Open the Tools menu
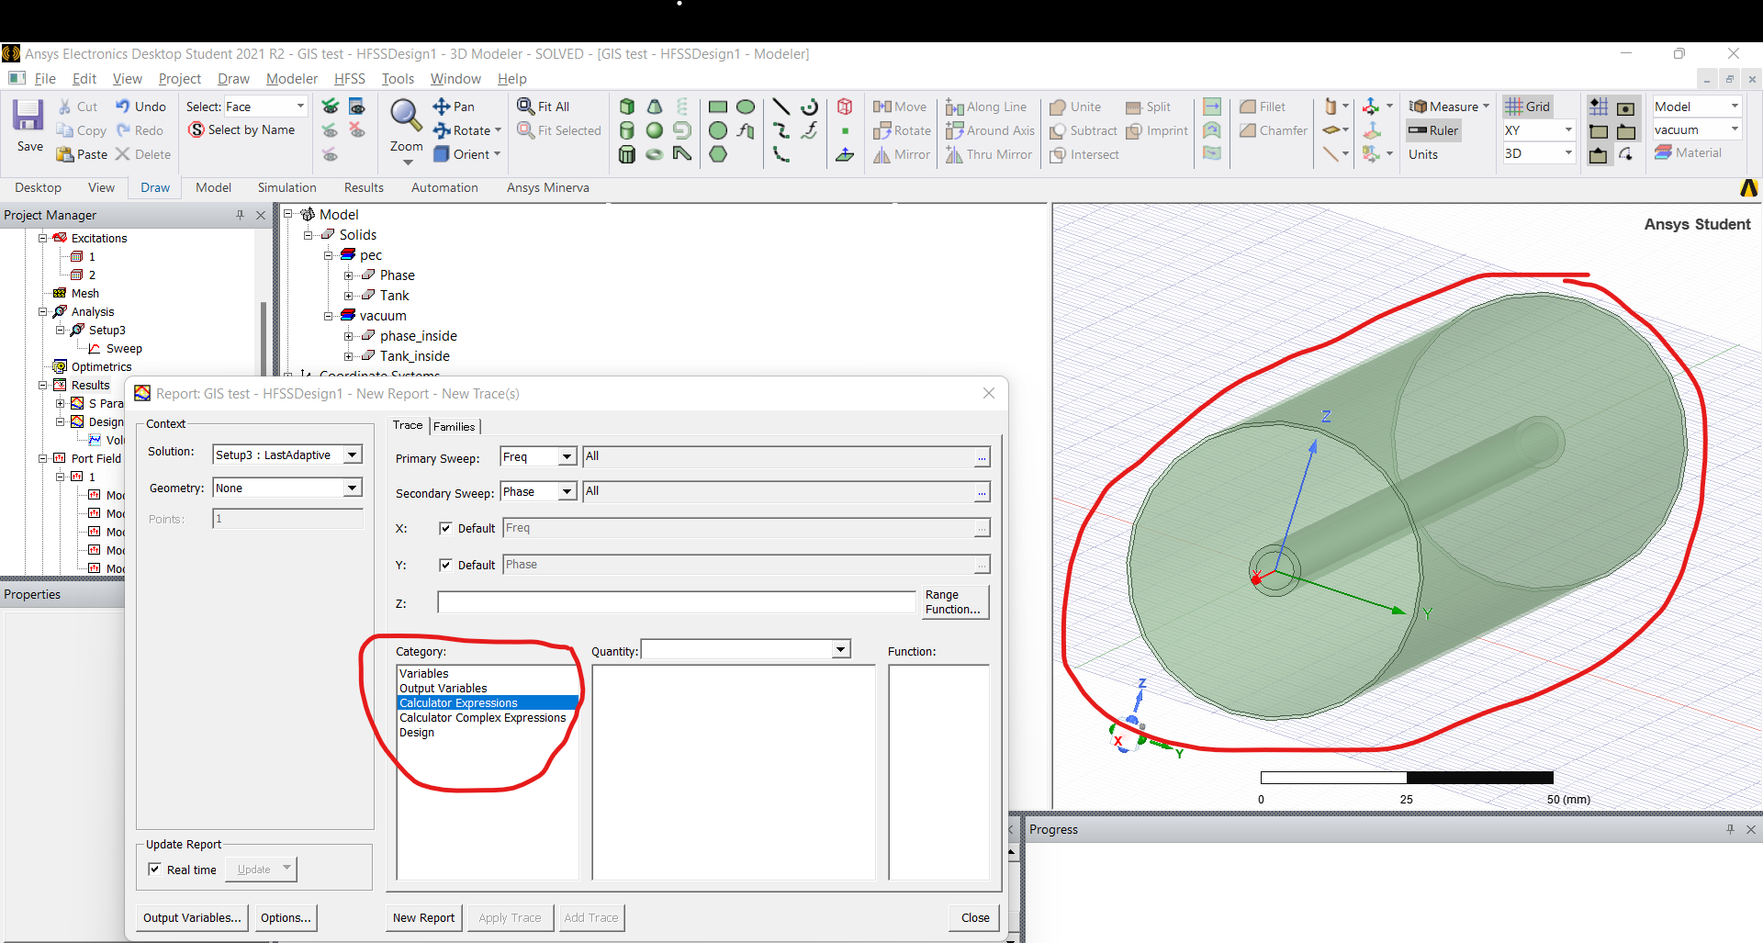 pyautogui.click(x=398, y=79)
